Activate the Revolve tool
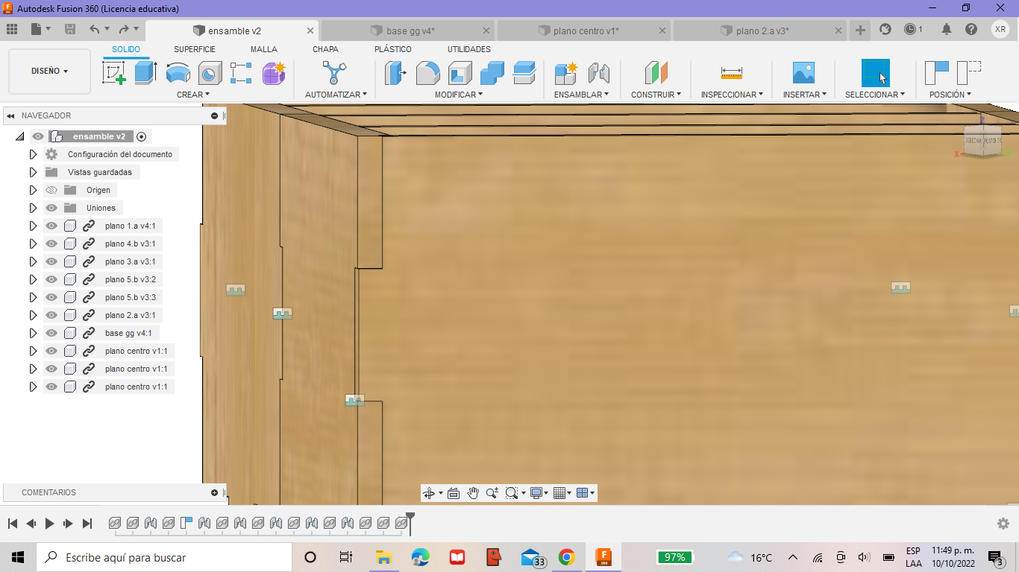 coord(178,73)
